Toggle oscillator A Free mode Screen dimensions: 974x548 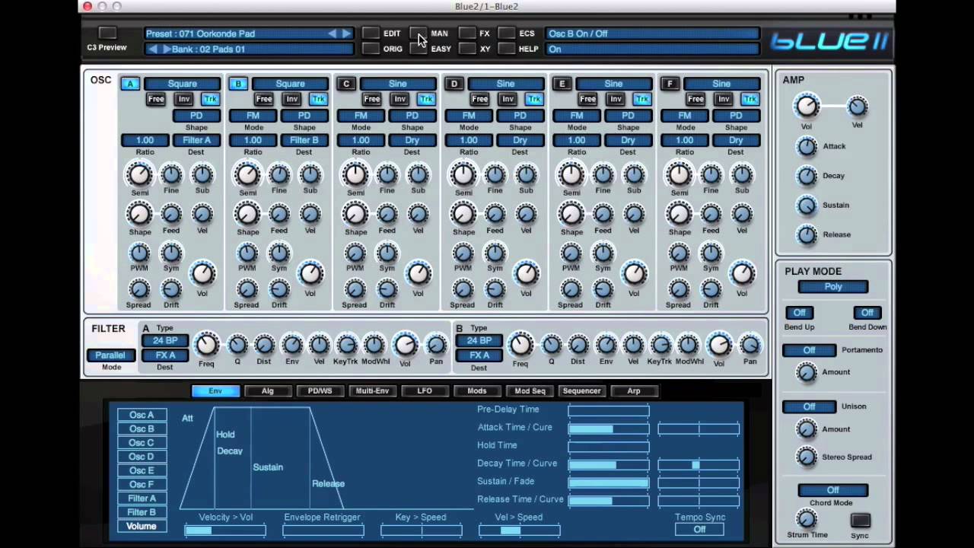(x=156, y=99)
